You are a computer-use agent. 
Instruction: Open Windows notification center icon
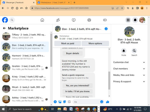coord(145,109)
